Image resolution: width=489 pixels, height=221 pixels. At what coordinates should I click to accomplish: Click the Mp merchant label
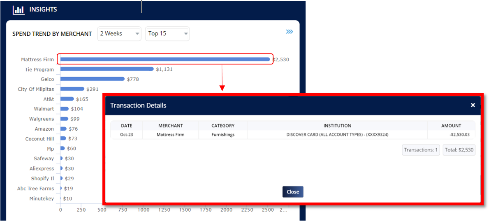coord(51,149)
